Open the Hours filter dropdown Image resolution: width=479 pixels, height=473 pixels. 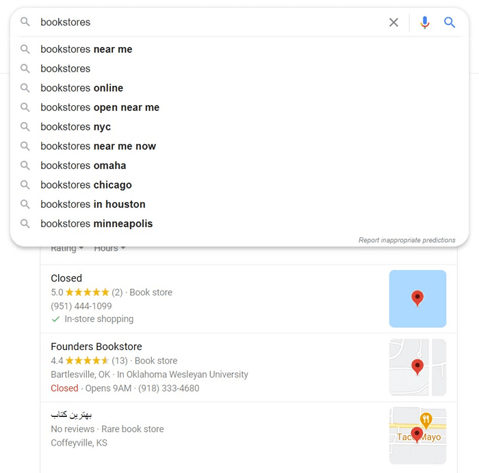109,248
